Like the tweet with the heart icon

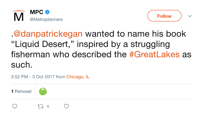click(66, 106)
